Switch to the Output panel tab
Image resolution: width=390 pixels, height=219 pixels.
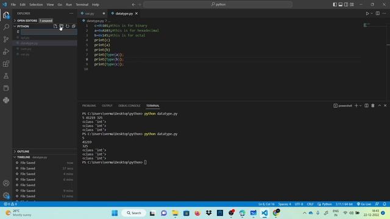point(107,105)
